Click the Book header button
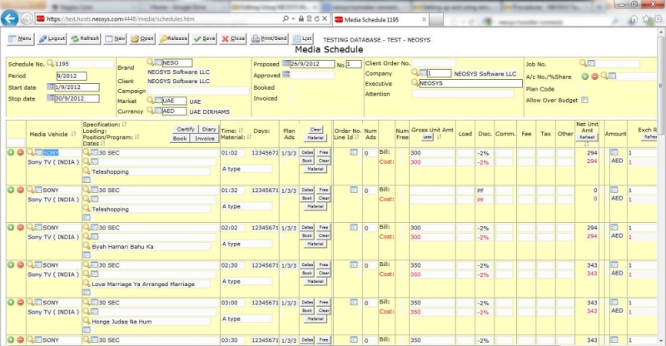Screen dimensions: 666x346 [x=180, y=138]
